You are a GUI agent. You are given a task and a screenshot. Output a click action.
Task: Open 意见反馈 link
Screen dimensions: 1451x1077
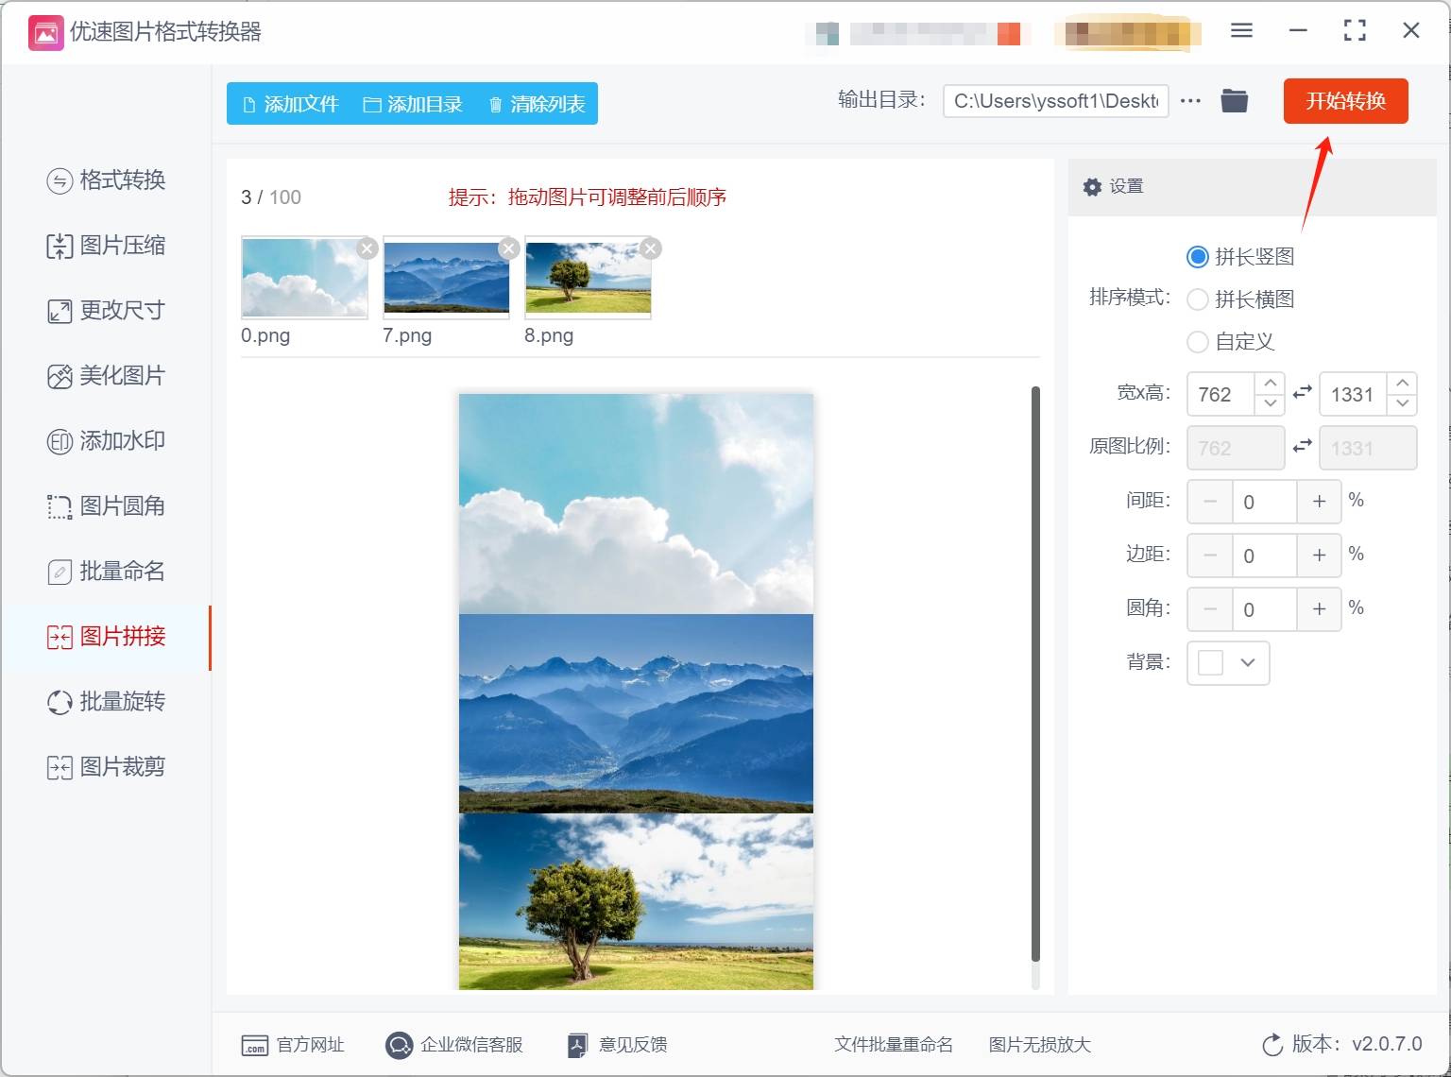[618, 1045]
